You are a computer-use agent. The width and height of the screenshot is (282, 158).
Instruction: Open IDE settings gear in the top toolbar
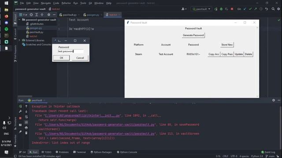click(278, 9)
